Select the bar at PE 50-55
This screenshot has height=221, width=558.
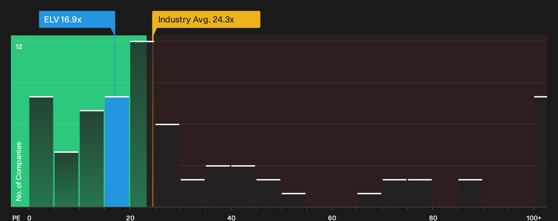tap(294, 200)
